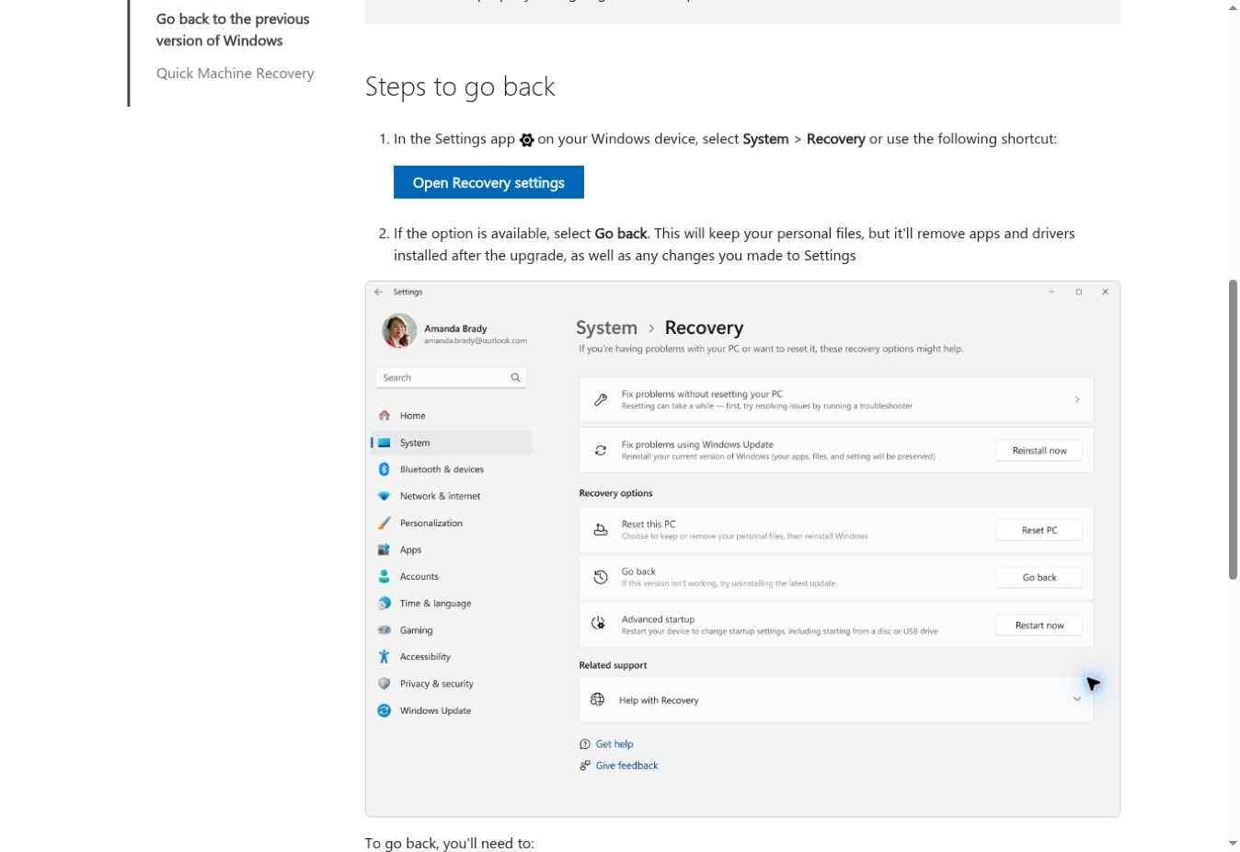Viewport: 1240px width, 852px height.
Task: Click the Help with Recovery globe icon
Action: pos(598,699)
